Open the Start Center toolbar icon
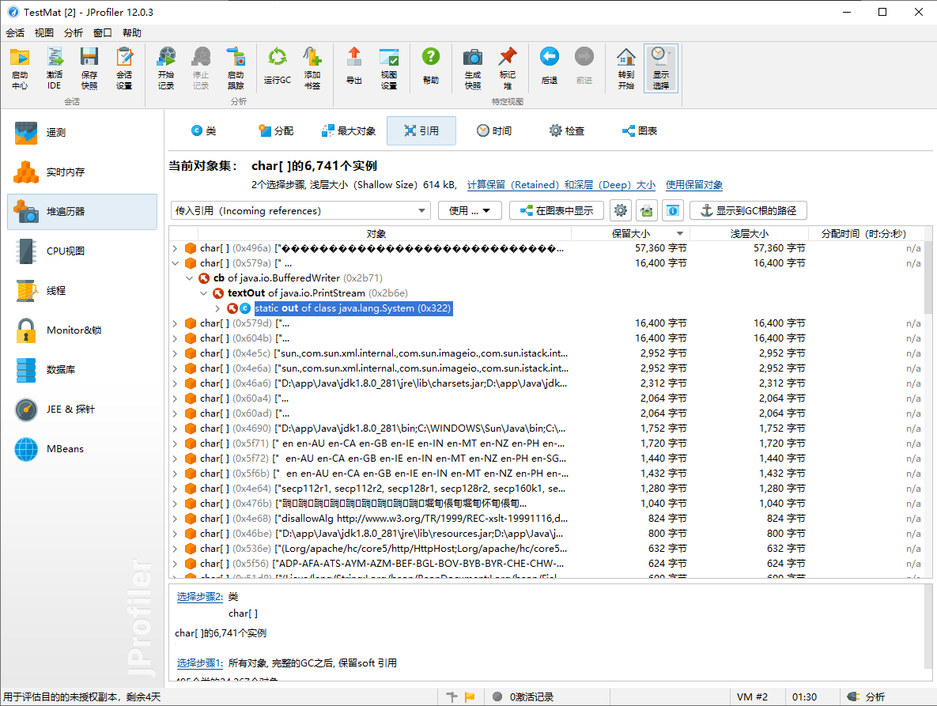This screenshot has width=937, height=706. pos(20,68)
